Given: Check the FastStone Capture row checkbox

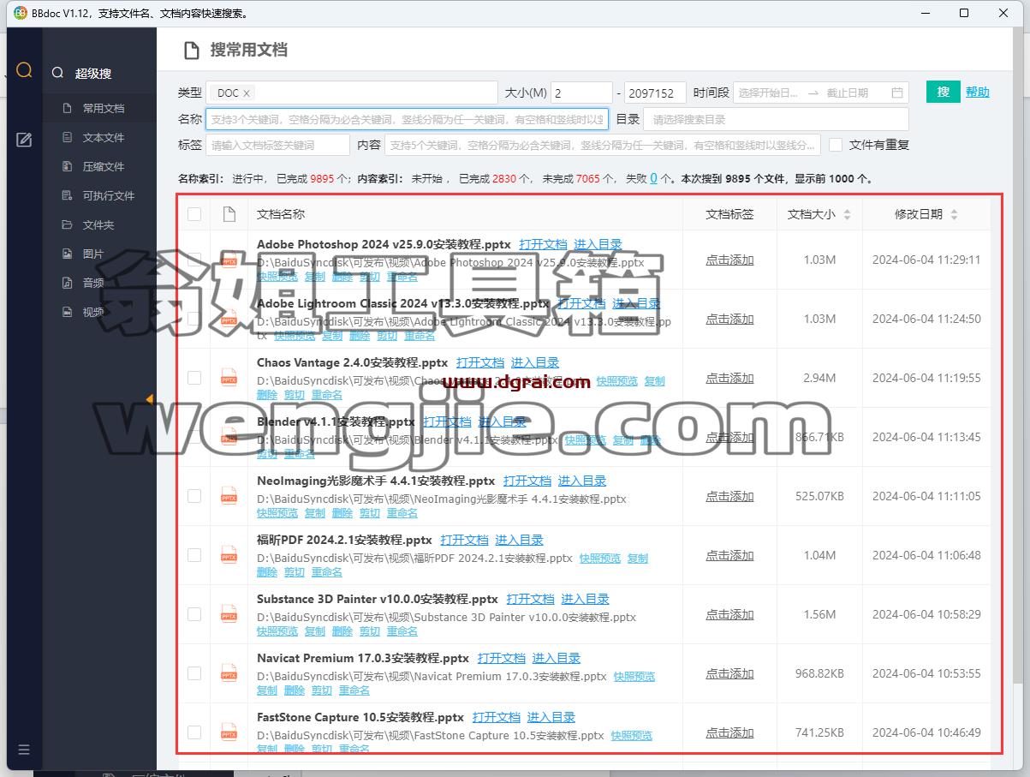Looking at the screenshot, I should [x=194, y=732].
